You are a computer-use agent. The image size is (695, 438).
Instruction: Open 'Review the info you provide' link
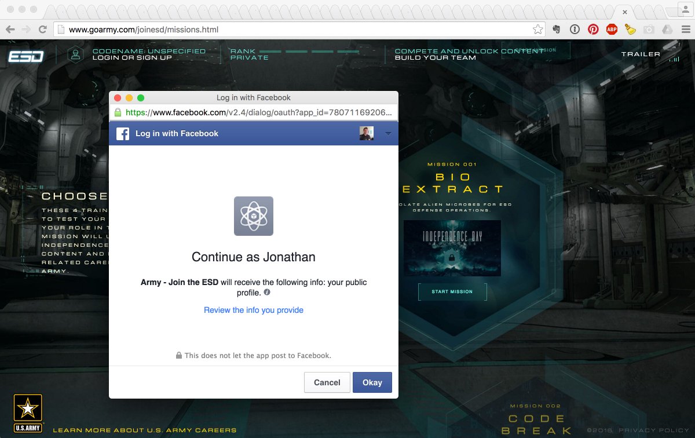pyautogui.click(x=254, y=310)
